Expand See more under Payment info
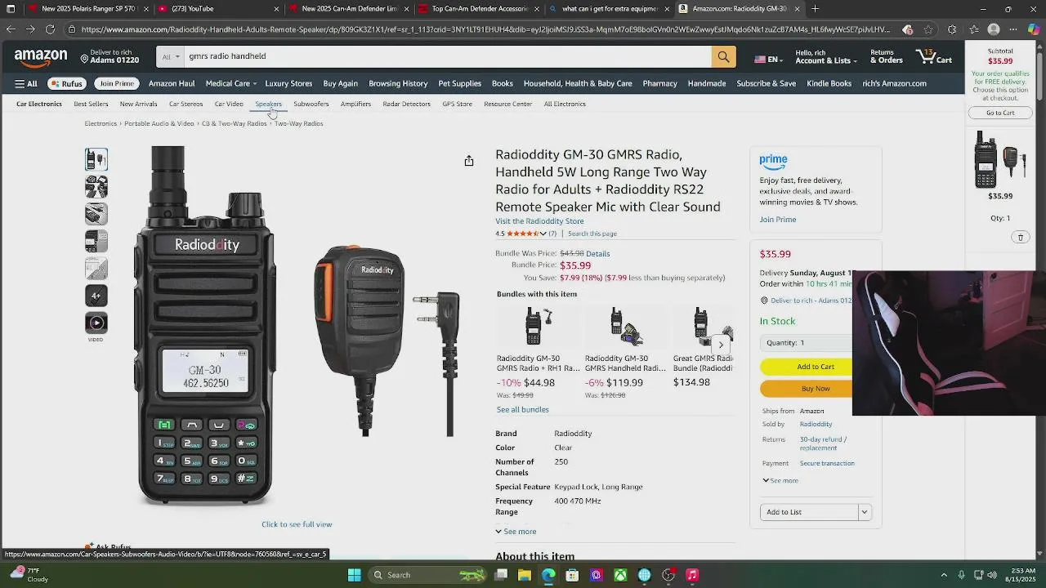Screen dimensions: 1046x588 [780, 480]
